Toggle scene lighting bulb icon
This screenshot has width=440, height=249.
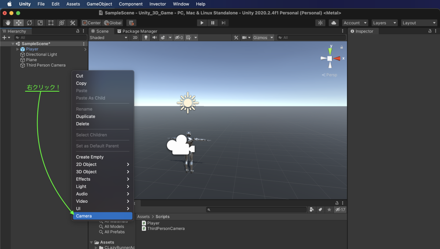[x=146, y=37]
